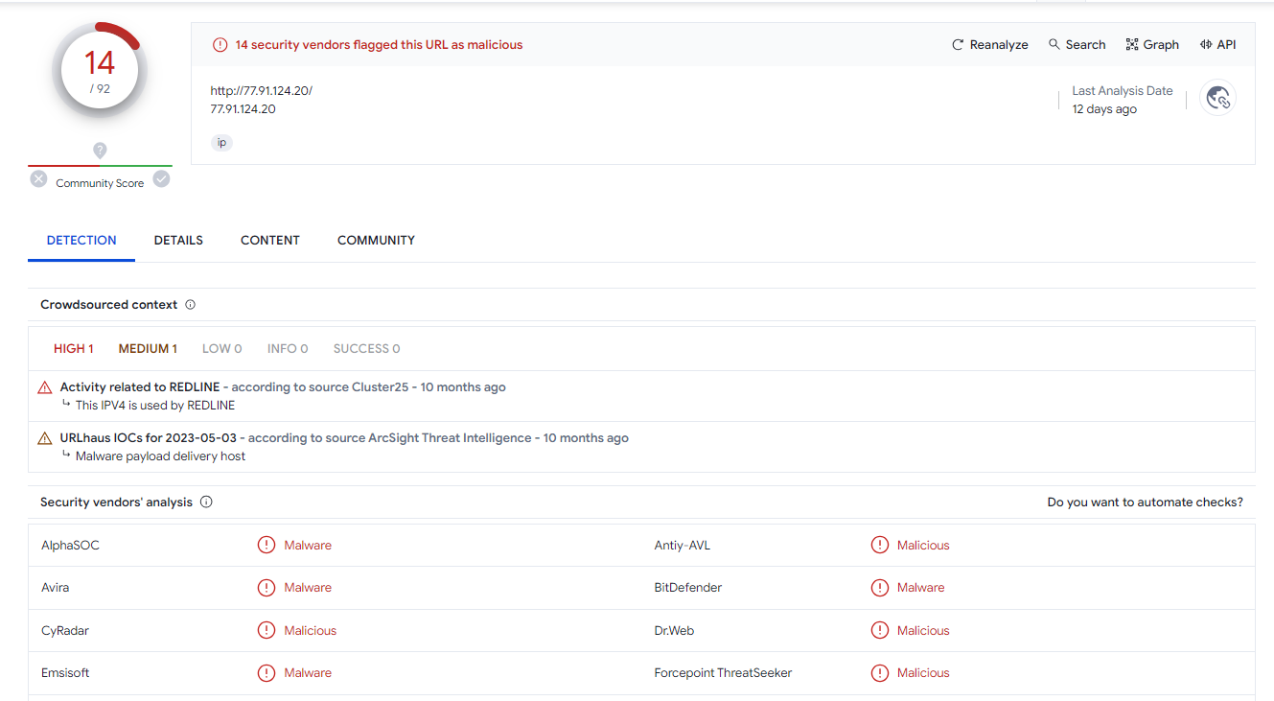Switch to the DETAILS tab
Viewport: 1274px width, 701px height.
pos(178,241)
